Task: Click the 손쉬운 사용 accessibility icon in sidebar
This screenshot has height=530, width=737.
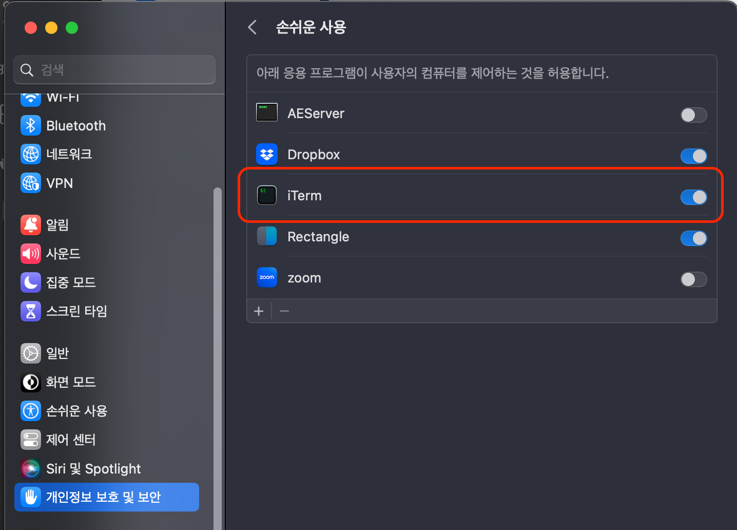Action: point(31,411)
